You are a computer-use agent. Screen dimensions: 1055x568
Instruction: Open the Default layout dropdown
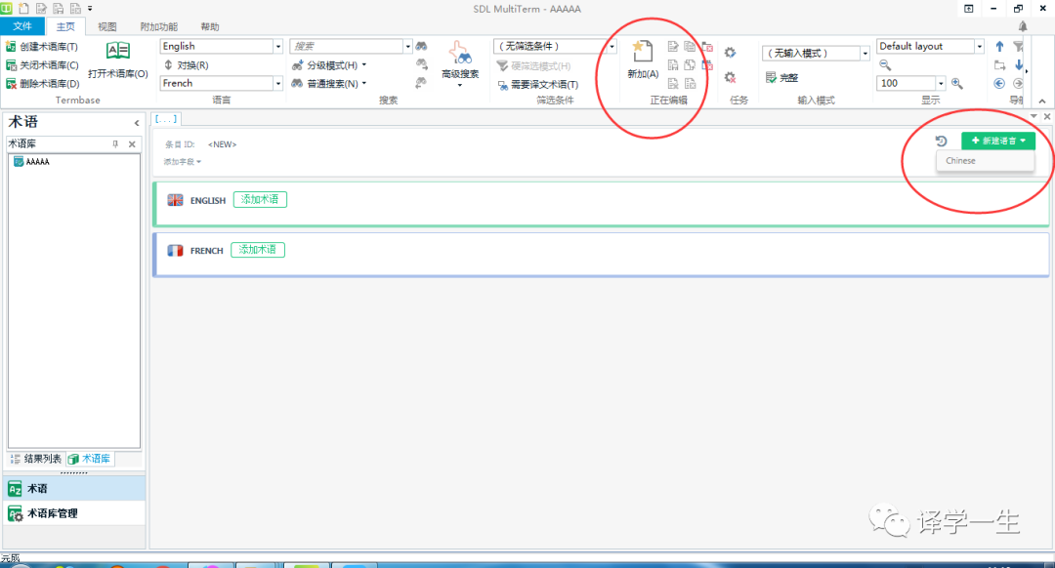pos(979,47)
